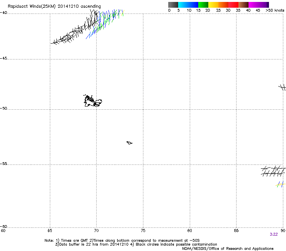
Task: Select the latitude label '-55'
Action: pos(3,164)
